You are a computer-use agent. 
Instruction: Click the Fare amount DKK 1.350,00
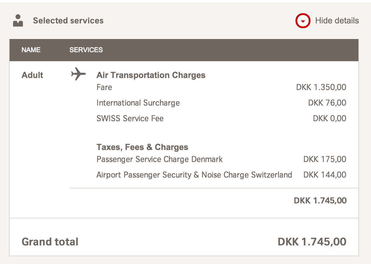point(321,87)
